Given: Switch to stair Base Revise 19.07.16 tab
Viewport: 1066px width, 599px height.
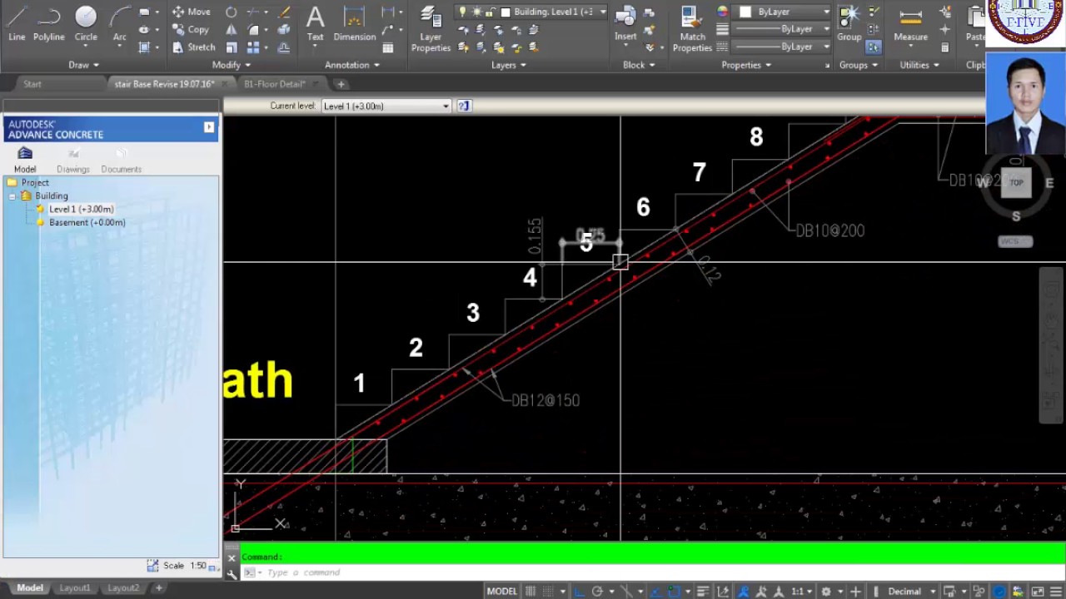Looking at the screenshot, I should click(x=164, y=84).
